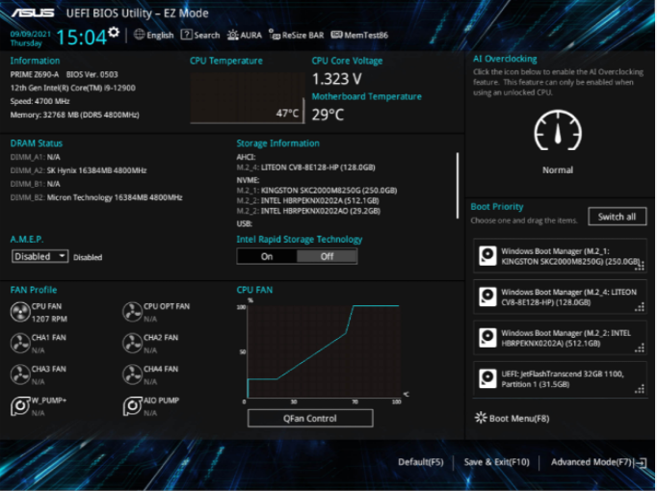Select LITEON Windows Boot Manager disk icon

[x=487, y=297]
